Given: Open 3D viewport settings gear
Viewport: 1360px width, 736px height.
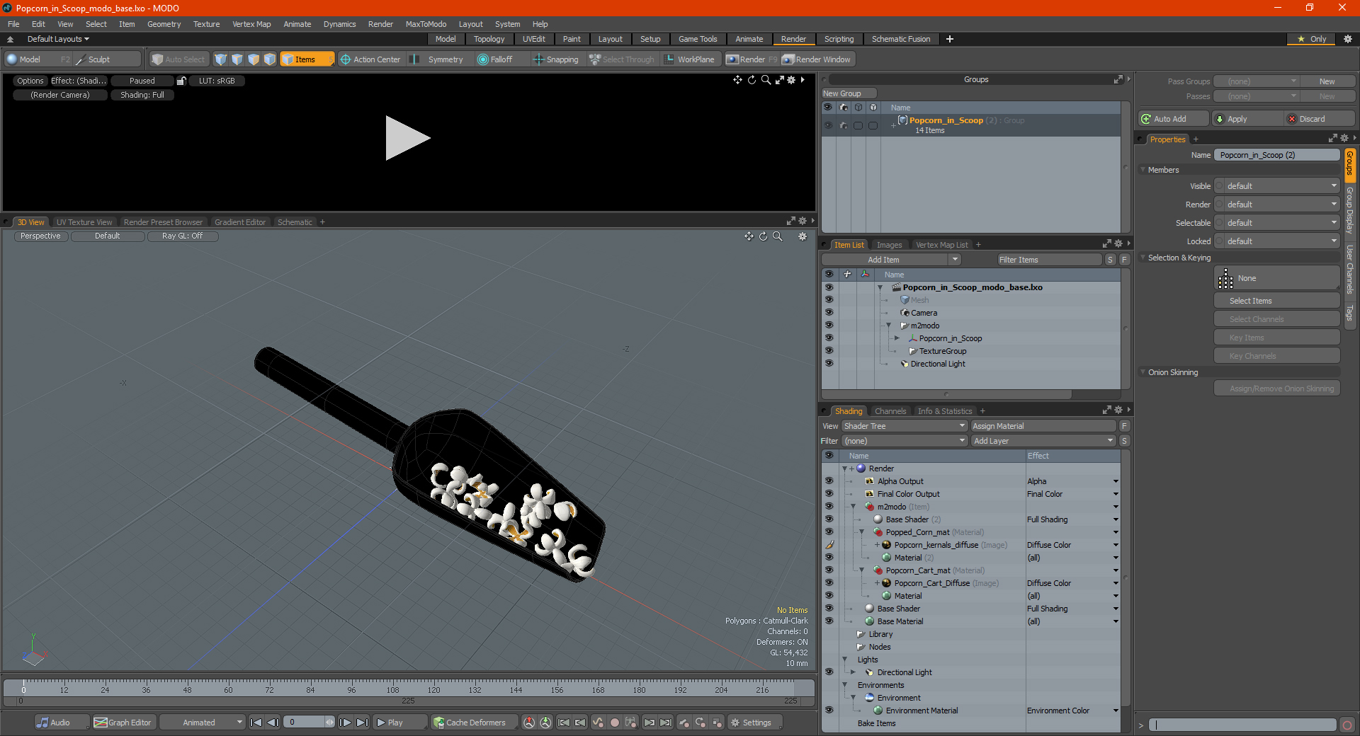Looking at the screenshot, I should (x=803, y=236).
